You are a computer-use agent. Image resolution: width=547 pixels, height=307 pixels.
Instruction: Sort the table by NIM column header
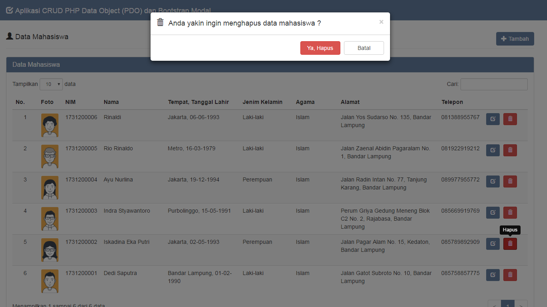click(x=70, y=102)
